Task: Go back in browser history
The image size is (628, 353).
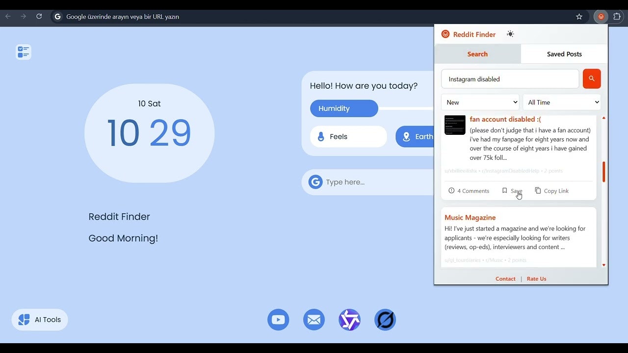Action: tap(8, 16)
